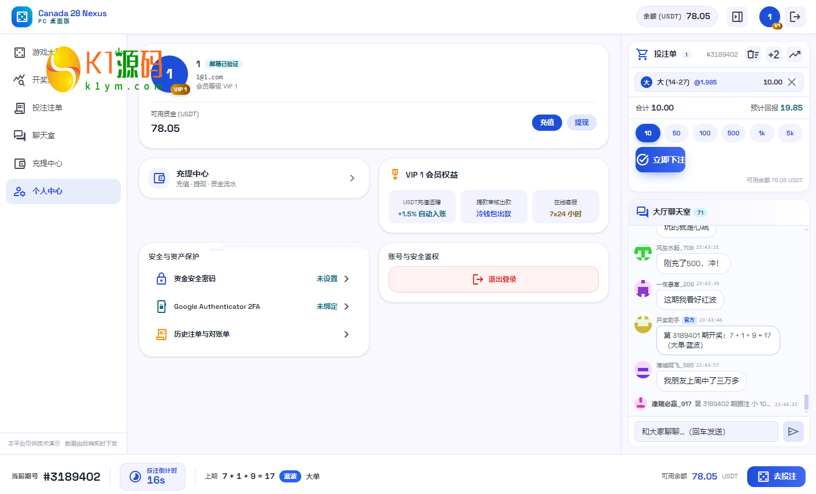Open 聊天室 in the sidebar
816x494 pixels.
(x=63, y=135)
